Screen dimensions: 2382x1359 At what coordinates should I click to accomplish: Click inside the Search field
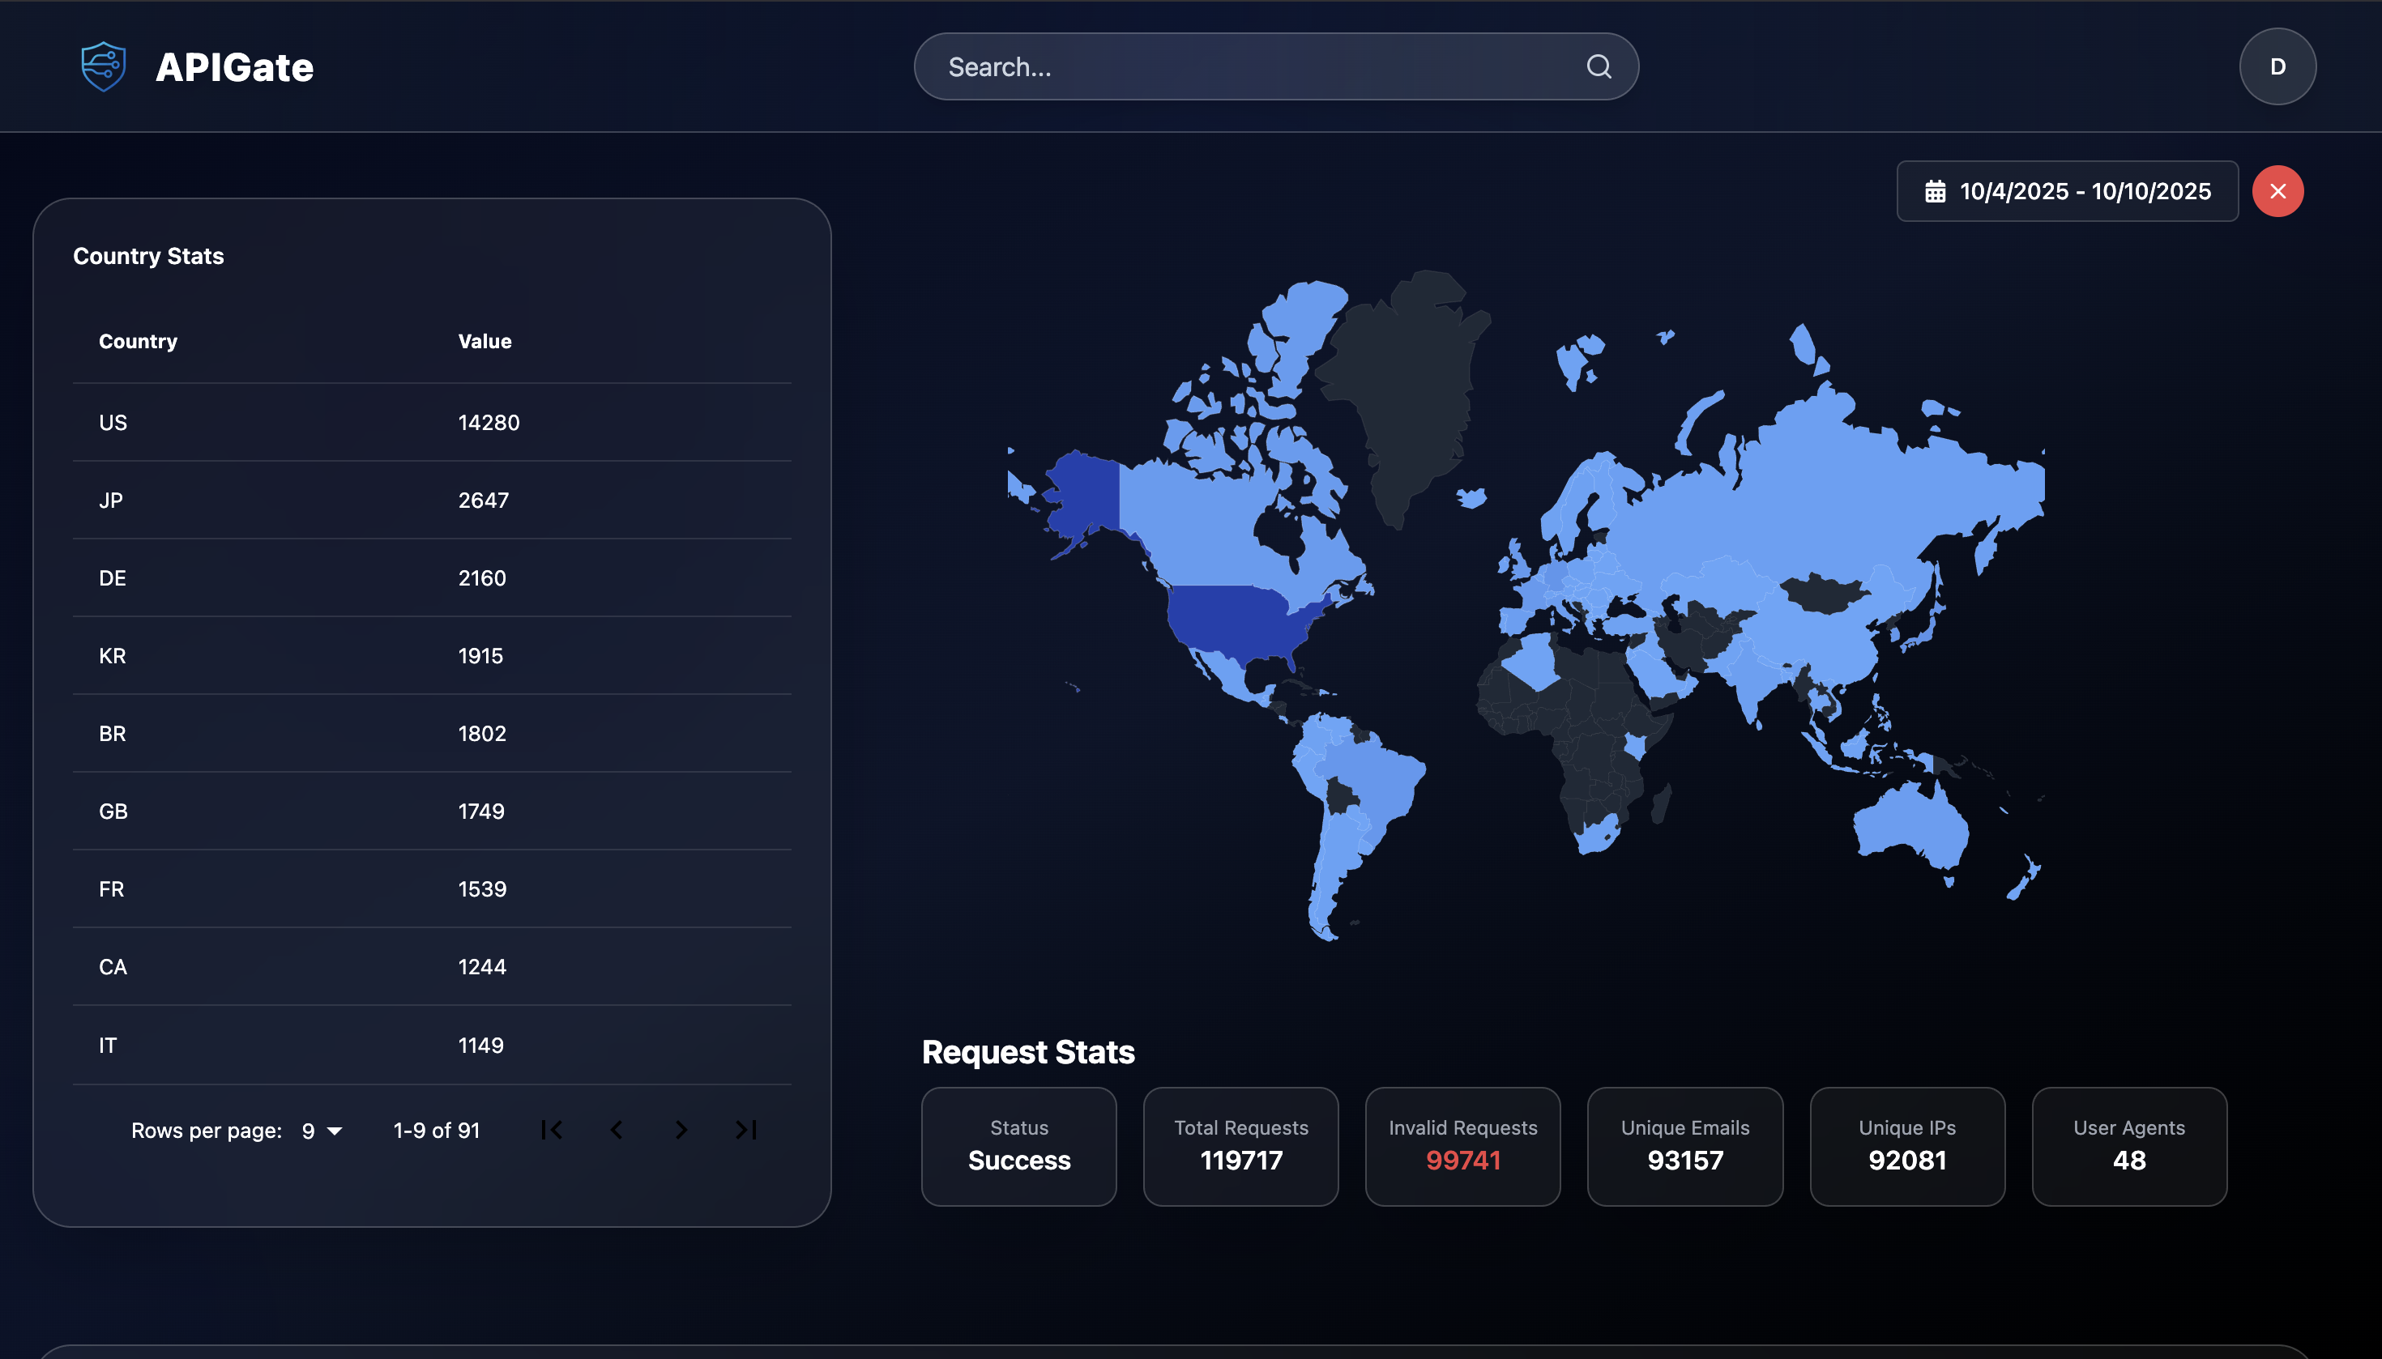1275,66
